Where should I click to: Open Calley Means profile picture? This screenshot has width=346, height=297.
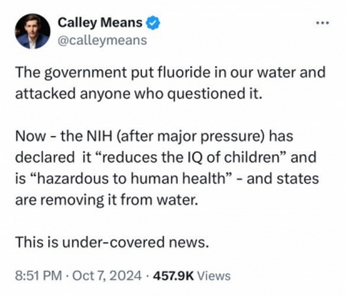(32, 31)
